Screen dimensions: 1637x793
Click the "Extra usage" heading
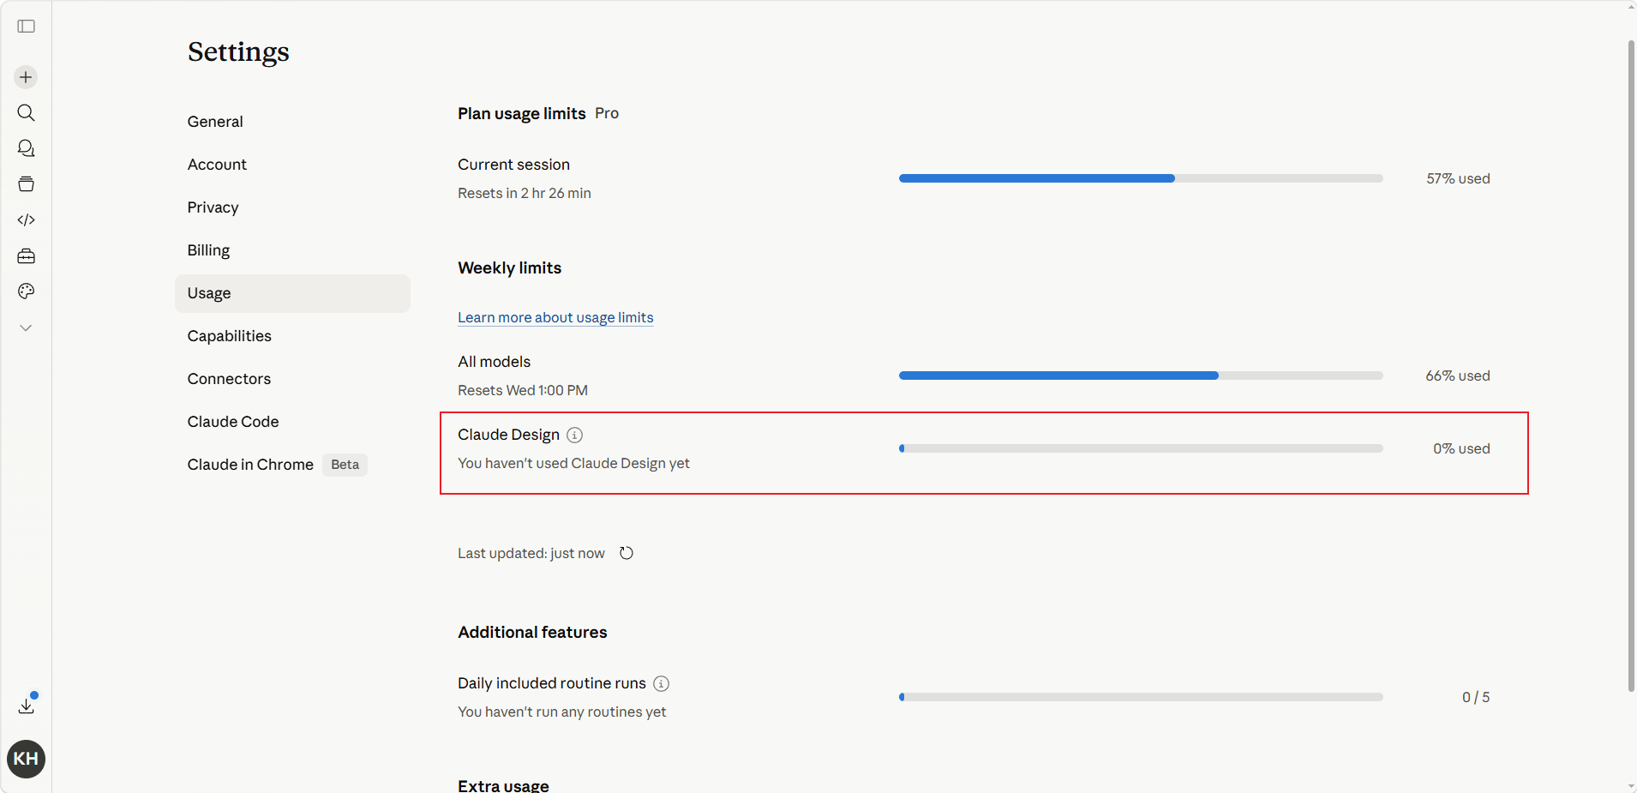click(x=503, y=785)
